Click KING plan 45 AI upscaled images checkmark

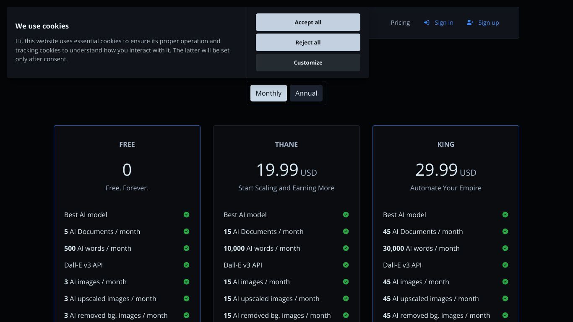point(505,299)
